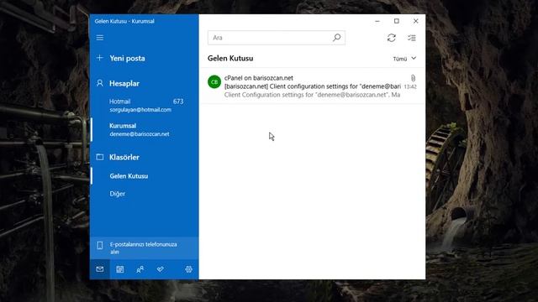
Task: Enter selection mode with checklist icon
Action: pyautogui.click(x=411, y=38)
